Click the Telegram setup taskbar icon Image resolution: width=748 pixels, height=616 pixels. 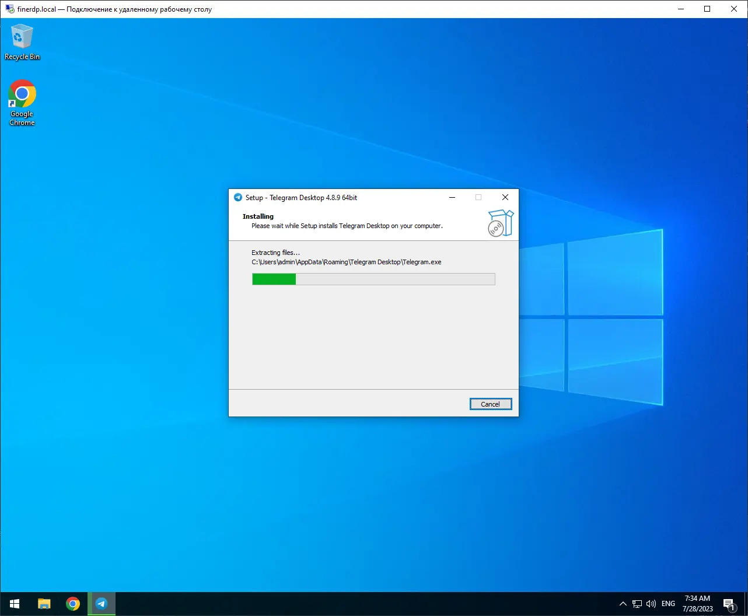click(x=102, y=604)
